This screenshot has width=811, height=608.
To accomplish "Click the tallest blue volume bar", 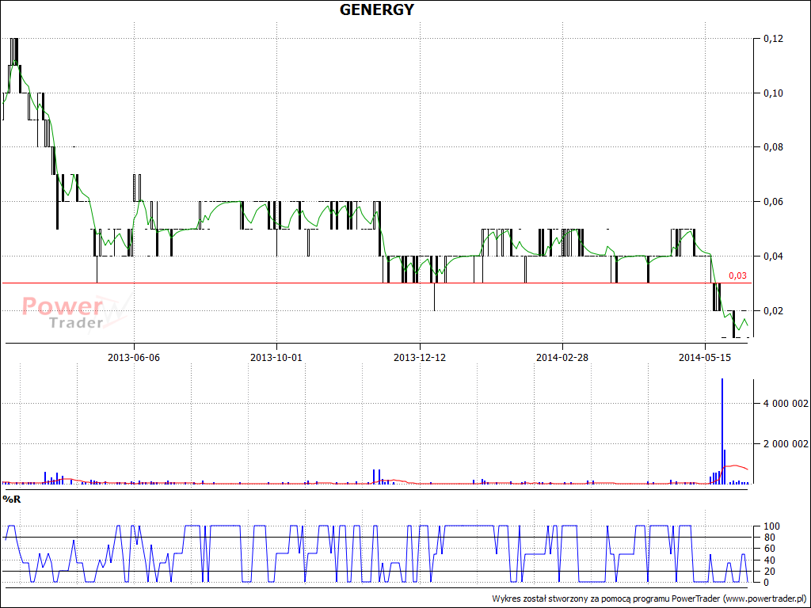I will [722, 431].
